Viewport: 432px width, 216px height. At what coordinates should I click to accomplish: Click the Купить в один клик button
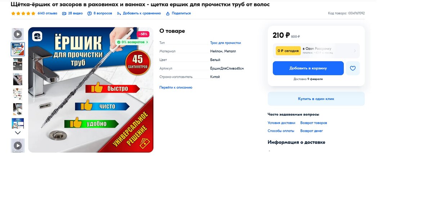coord(316,98)
